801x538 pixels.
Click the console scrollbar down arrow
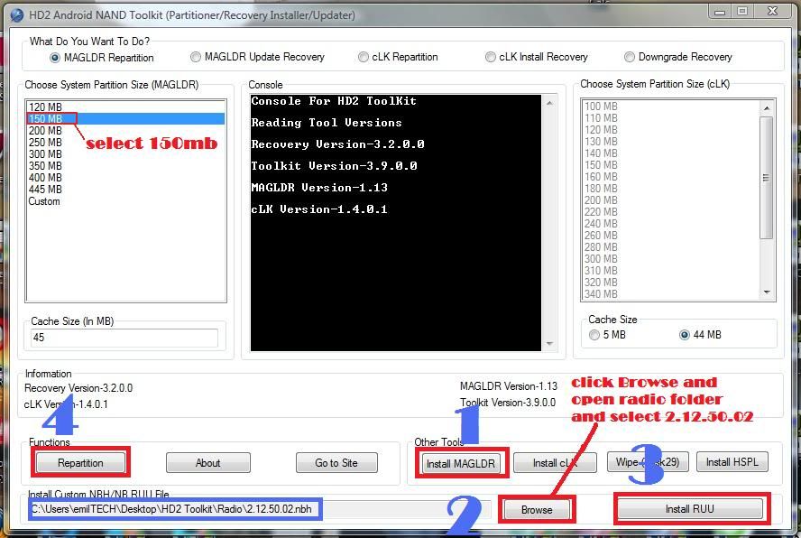[549, 343]
